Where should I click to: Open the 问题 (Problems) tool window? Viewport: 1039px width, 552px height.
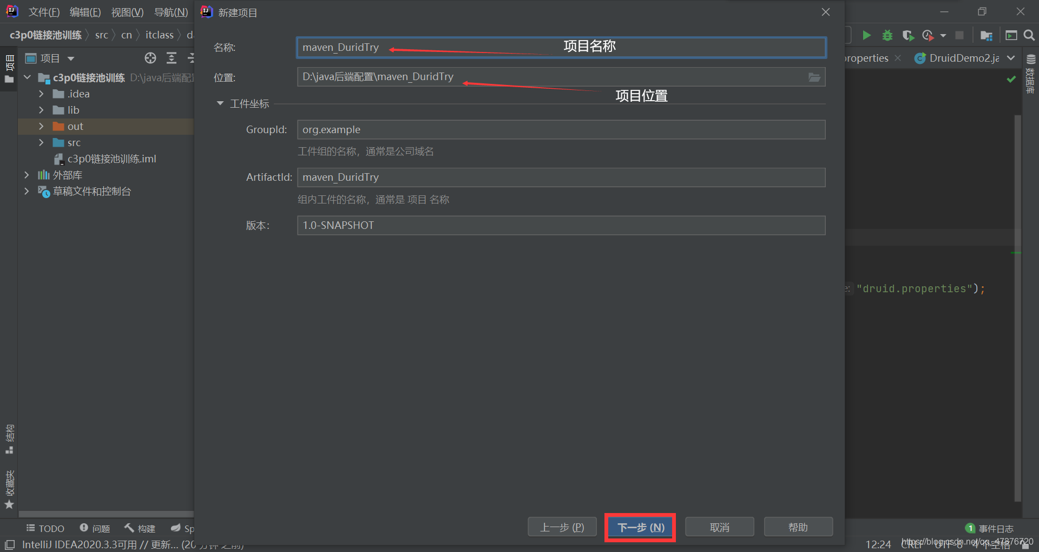95,528
